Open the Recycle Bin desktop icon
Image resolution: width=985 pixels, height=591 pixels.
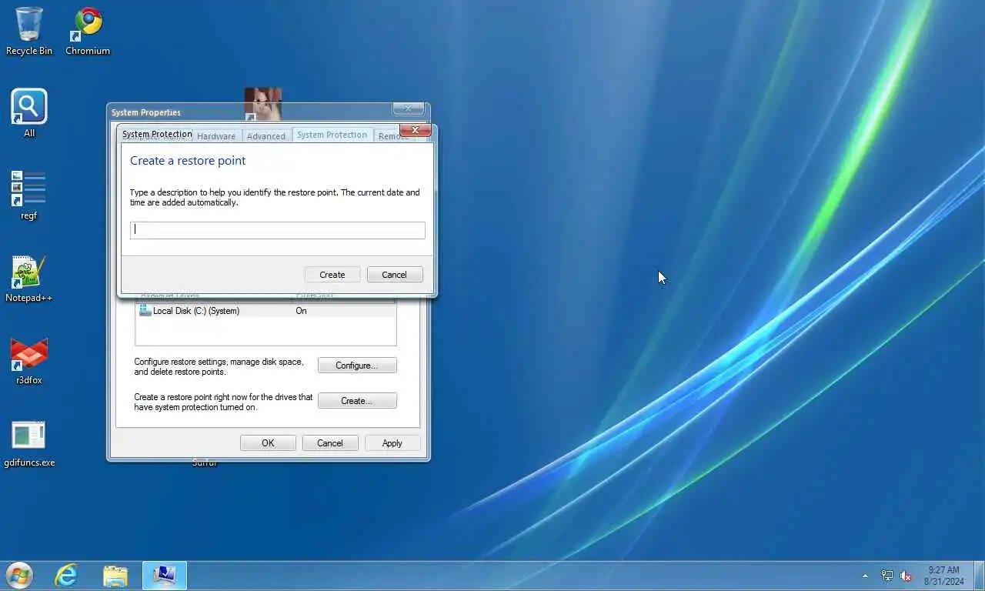click(29, 31)
